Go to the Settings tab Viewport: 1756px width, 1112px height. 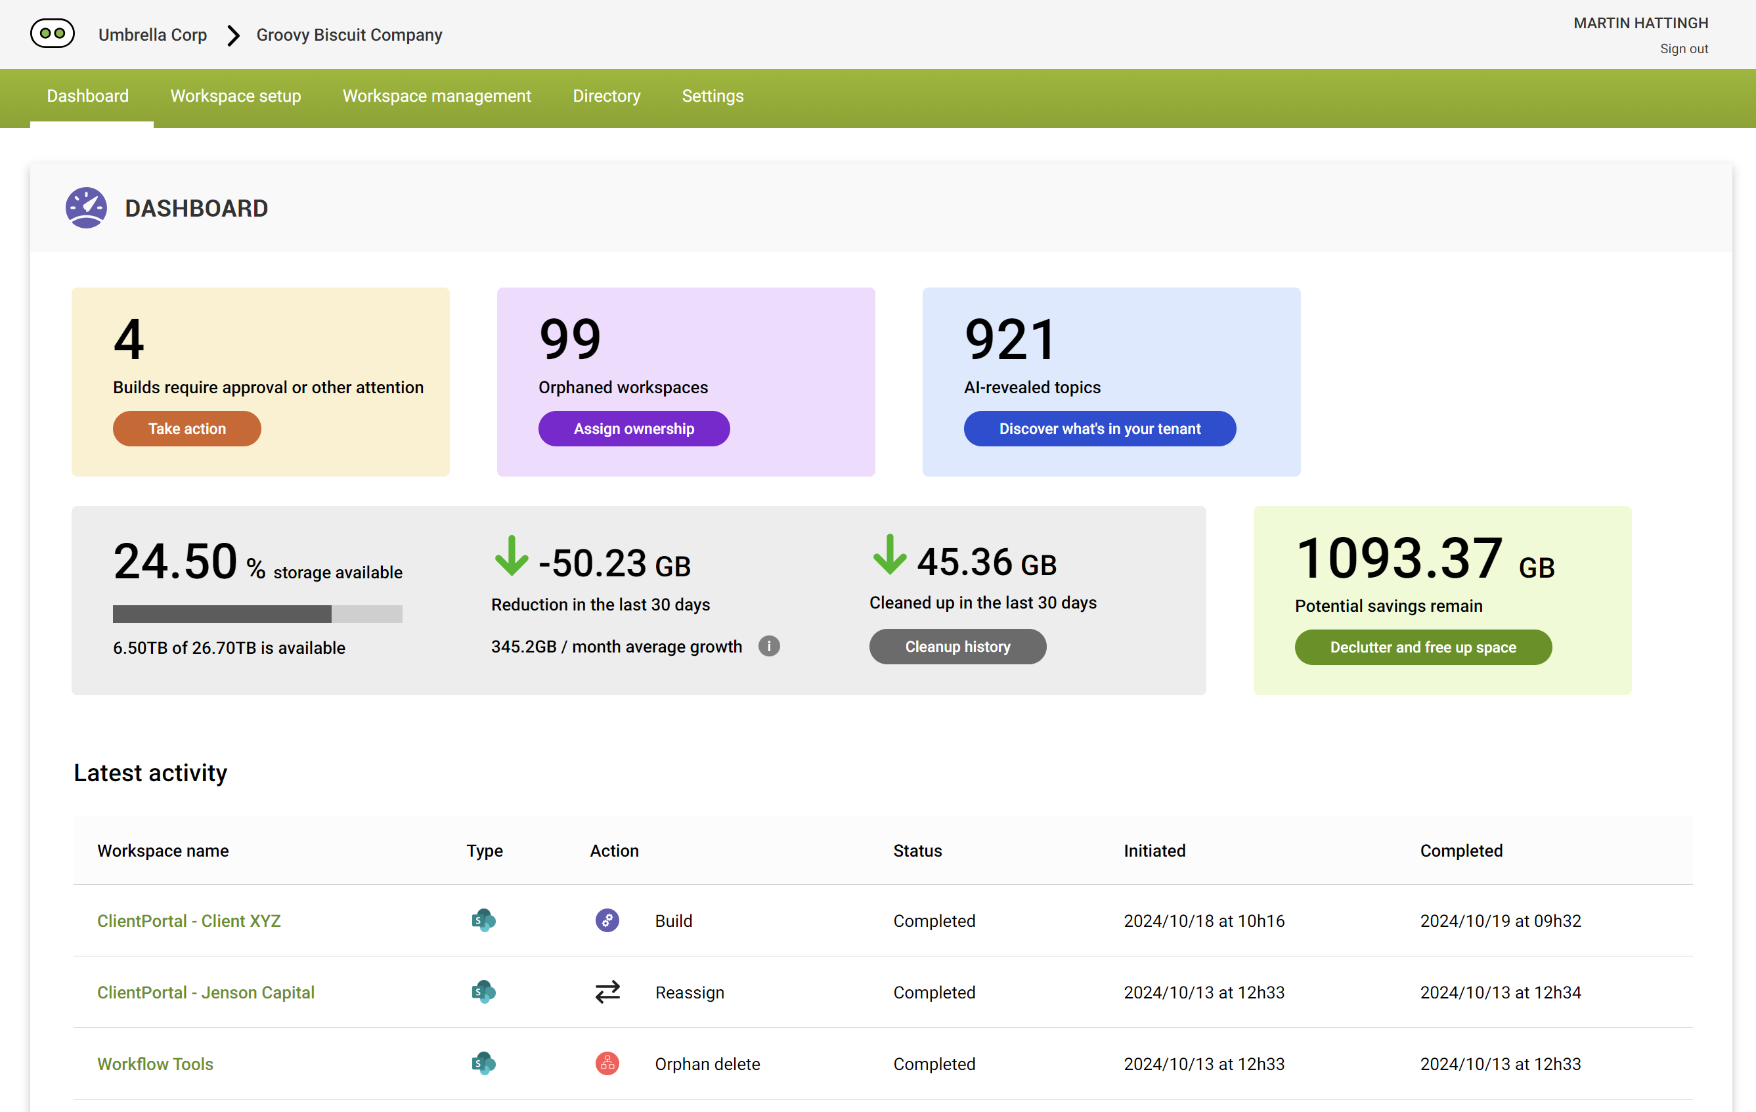pos(713,96)
